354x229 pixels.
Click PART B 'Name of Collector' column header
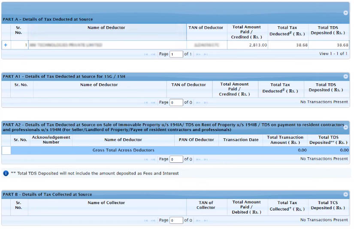click(107, 207)
